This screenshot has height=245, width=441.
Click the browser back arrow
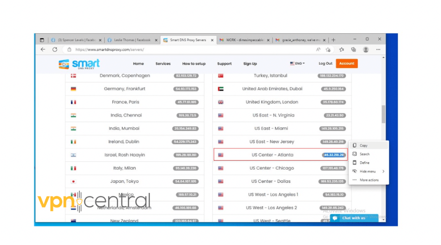coord(43,49)
